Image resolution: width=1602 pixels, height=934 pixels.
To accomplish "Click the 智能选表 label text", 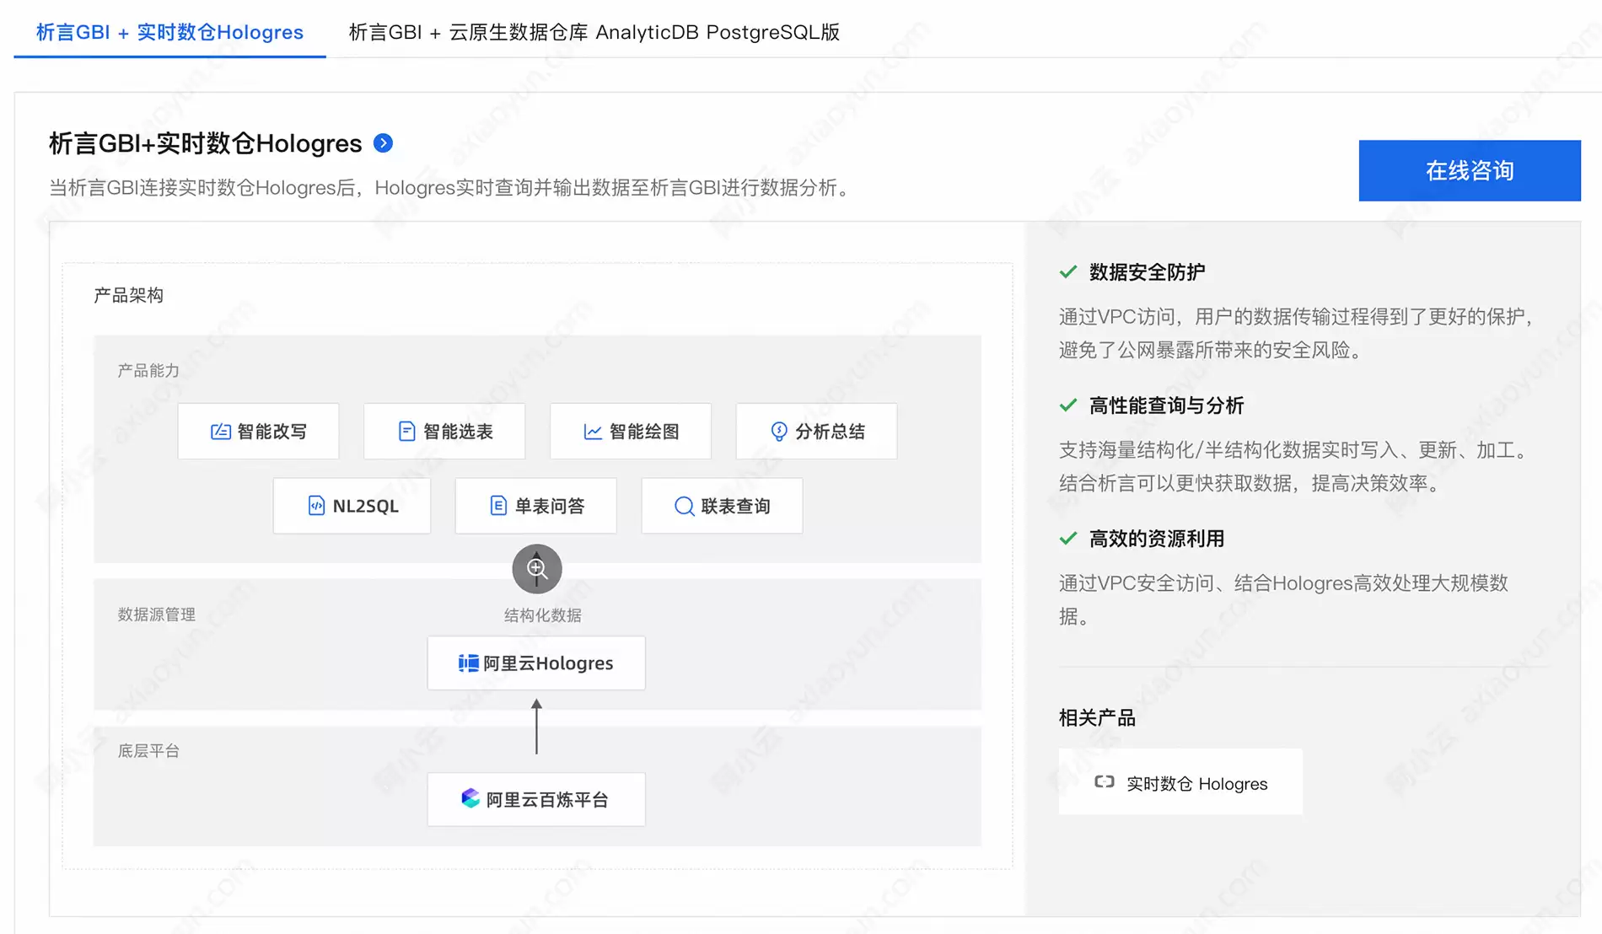I will pos(458,432).
